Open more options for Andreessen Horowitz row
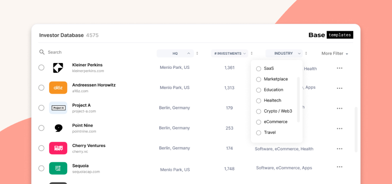Screen dimensions: 392x184 340,88
